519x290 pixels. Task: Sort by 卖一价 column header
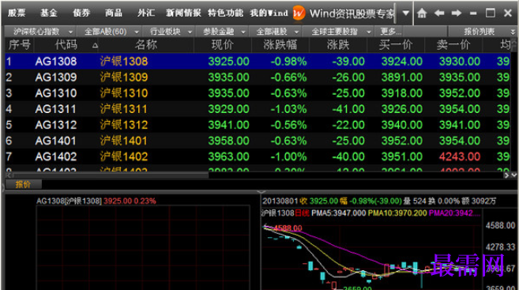(x=453, y=45)
